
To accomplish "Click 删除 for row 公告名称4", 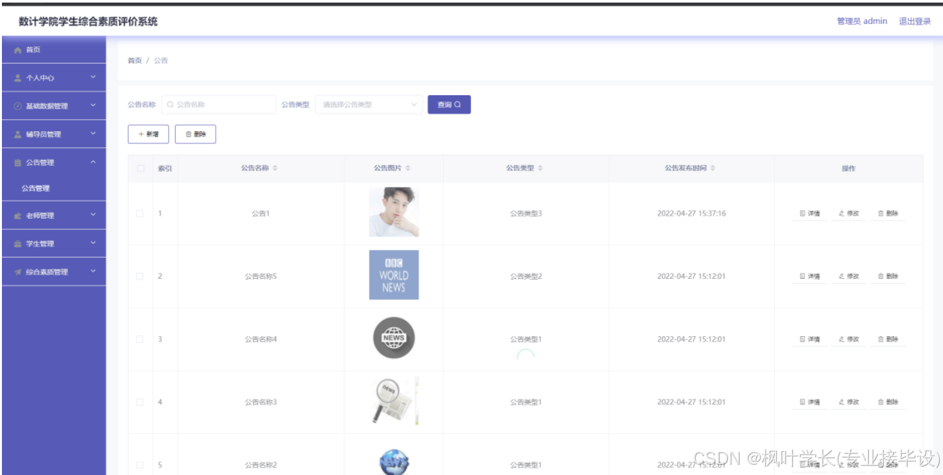I will [888, 339].
